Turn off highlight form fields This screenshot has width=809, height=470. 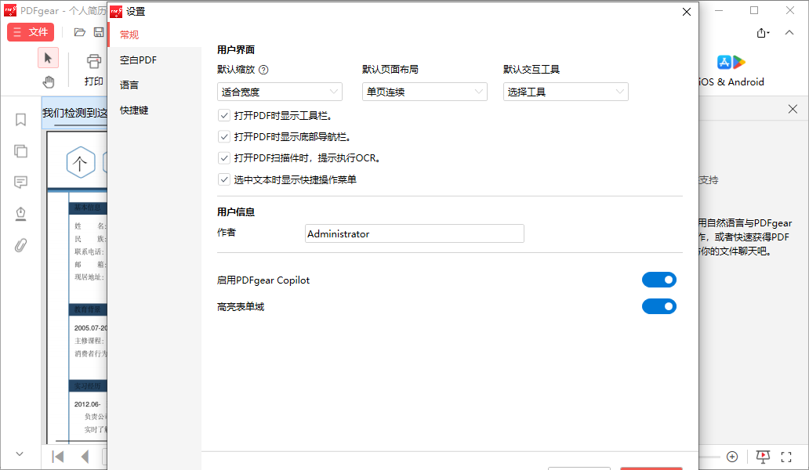pos(659,306)
